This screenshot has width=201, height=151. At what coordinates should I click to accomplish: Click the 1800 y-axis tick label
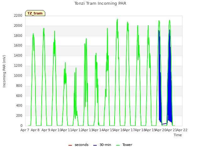pos(18,36)
